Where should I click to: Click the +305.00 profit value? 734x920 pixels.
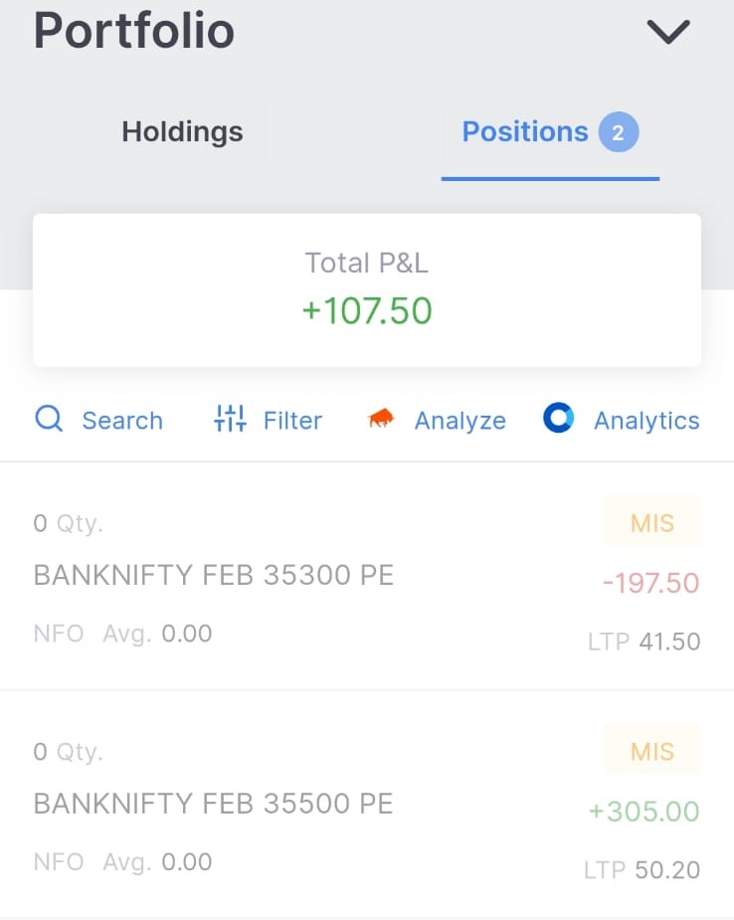click(x=644, y=812)
